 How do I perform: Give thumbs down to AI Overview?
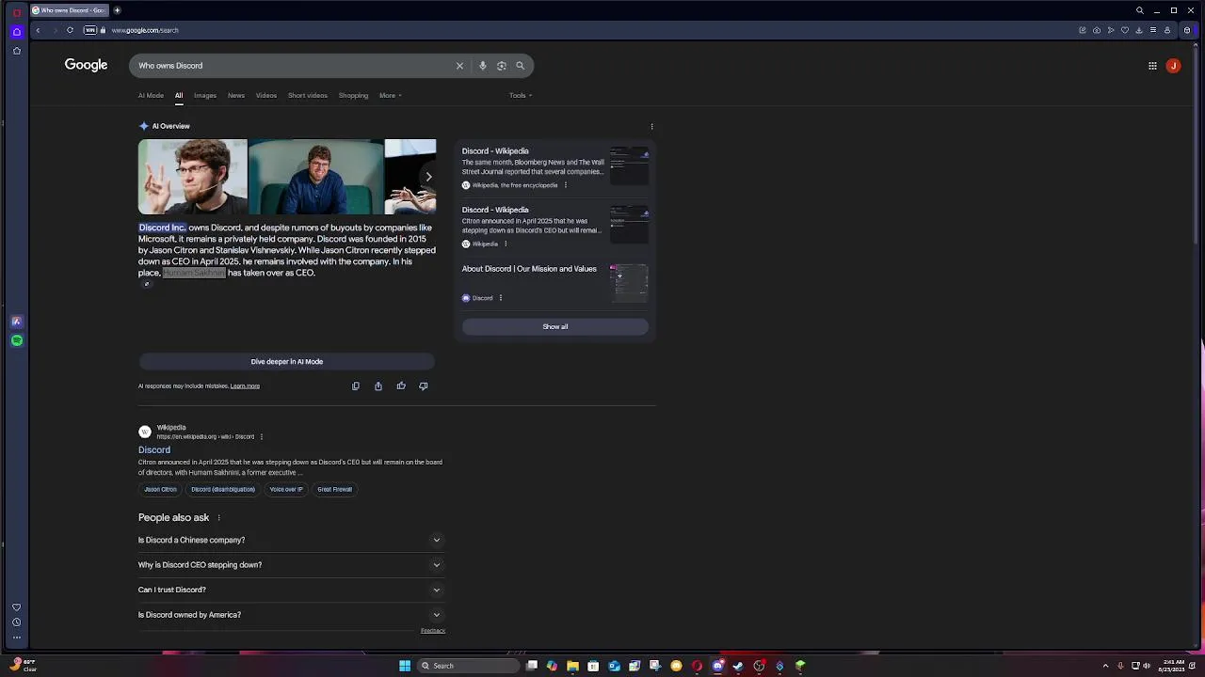[x=424, y=386]
